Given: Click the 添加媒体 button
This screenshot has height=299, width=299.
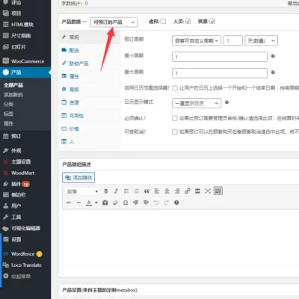Looking at the screenshot, I should tap(78, 177).
